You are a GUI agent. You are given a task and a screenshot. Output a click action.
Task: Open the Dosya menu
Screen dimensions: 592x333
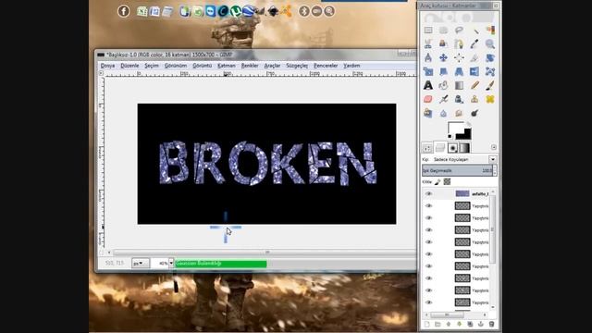click(x=107, y=66)
